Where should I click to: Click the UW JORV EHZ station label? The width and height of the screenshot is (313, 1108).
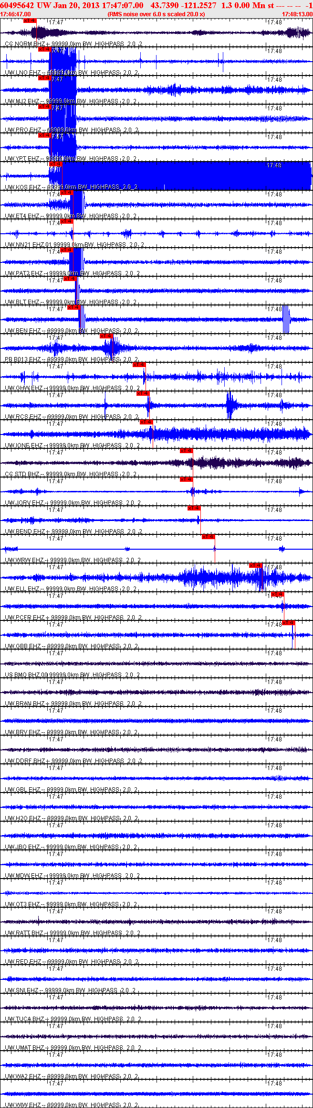click(x=73, y=503)
